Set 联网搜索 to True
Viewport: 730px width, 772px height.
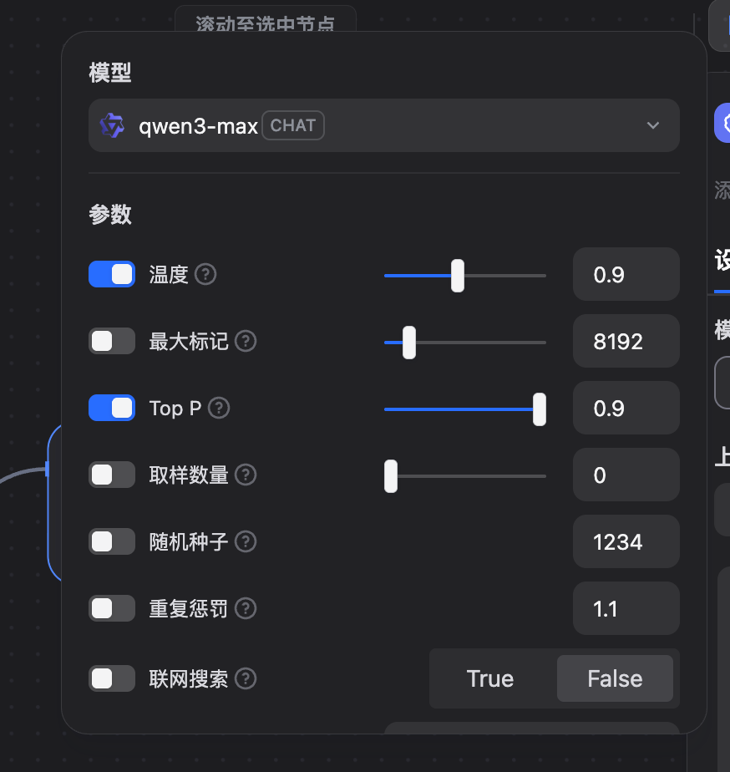pos(491,678)
